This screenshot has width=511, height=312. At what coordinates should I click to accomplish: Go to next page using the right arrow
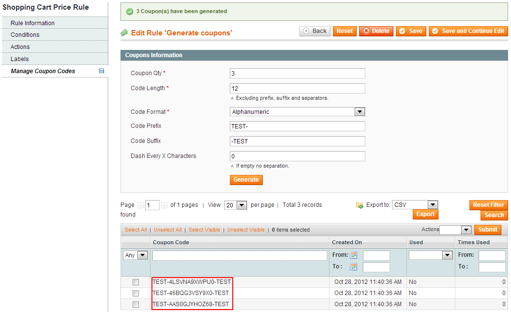(165, 205)
